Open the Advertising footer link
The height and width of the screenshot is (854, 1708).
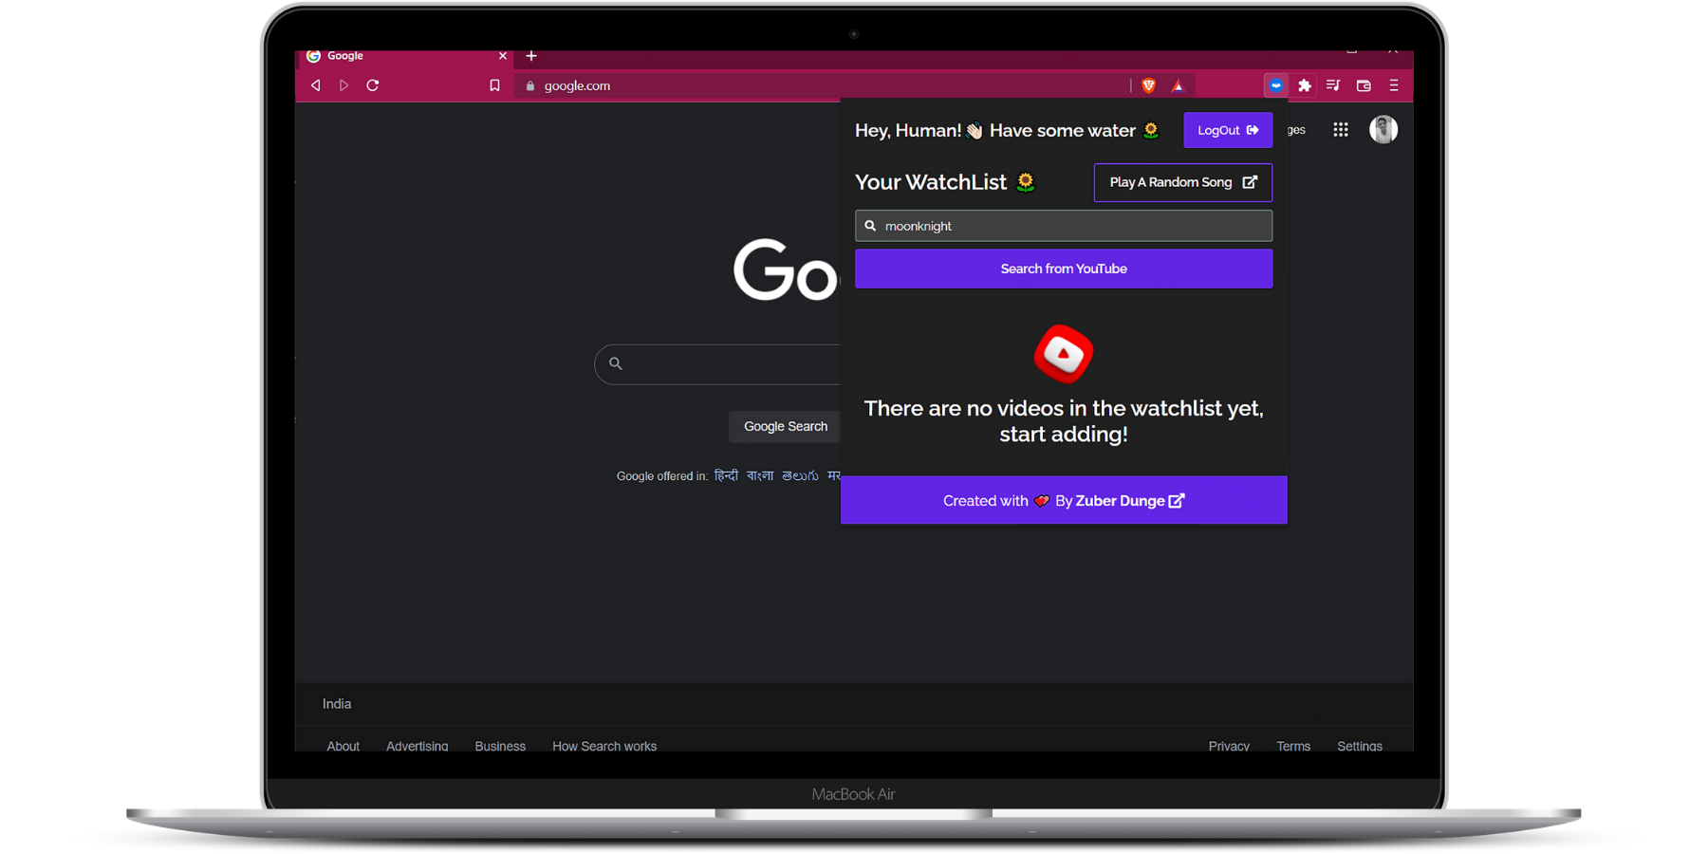pos(418,746)
